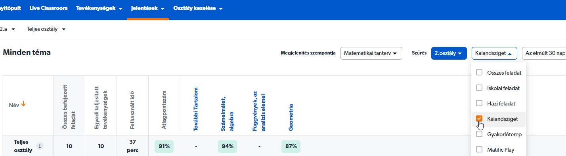Click the info icon beside Teljes osztály
The width and height of the screenshot is (566, 156).
click(x=40, y=146)
